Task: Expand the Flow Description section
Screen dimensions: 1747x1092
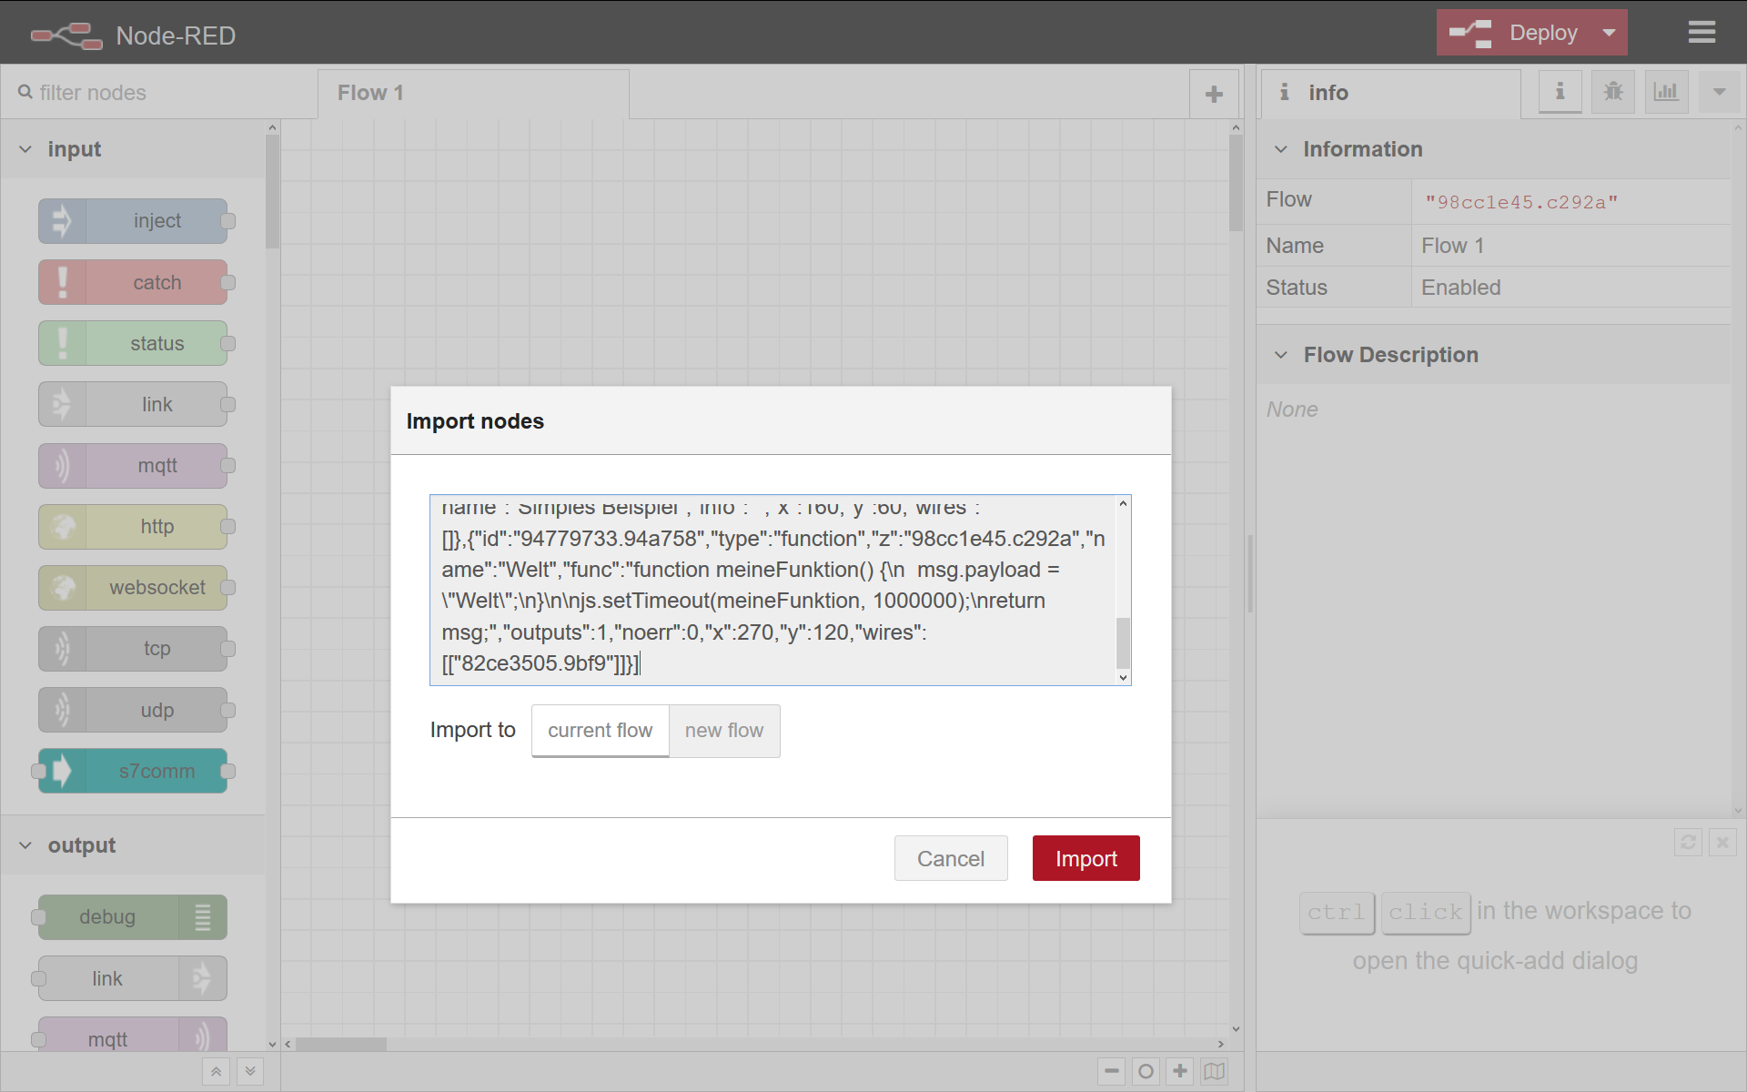Action: (x=1281, y=355)
